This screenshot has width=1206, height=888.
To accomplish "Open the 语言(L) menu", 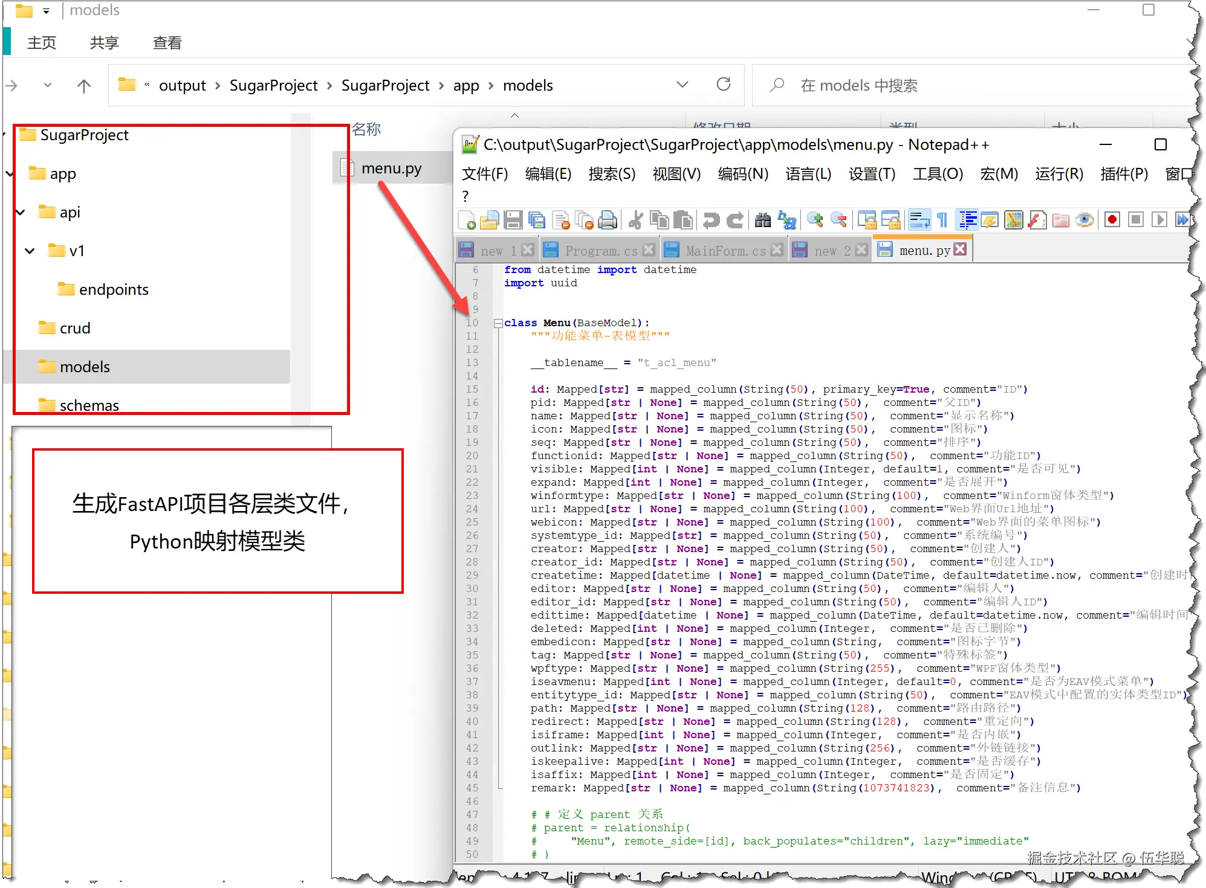I will tap(808, 175).
